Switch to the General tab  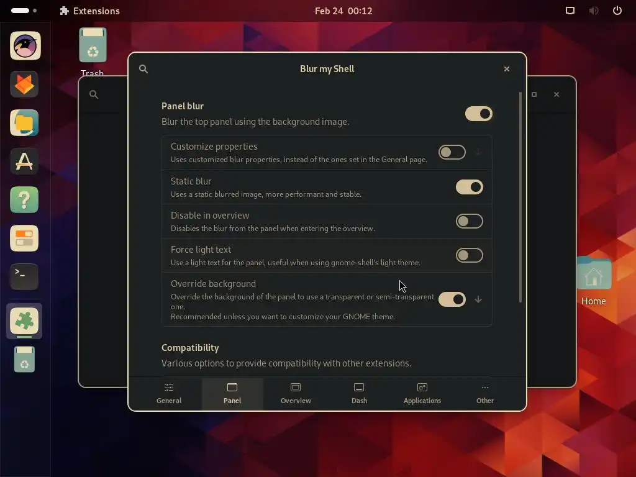click(x=169, y=394)
